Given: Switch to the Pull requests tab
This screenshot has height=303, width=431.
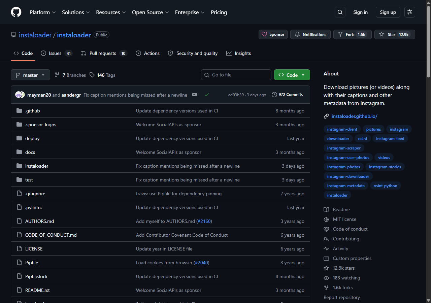Looking at the screenshot, I should (x=104, y=53).
